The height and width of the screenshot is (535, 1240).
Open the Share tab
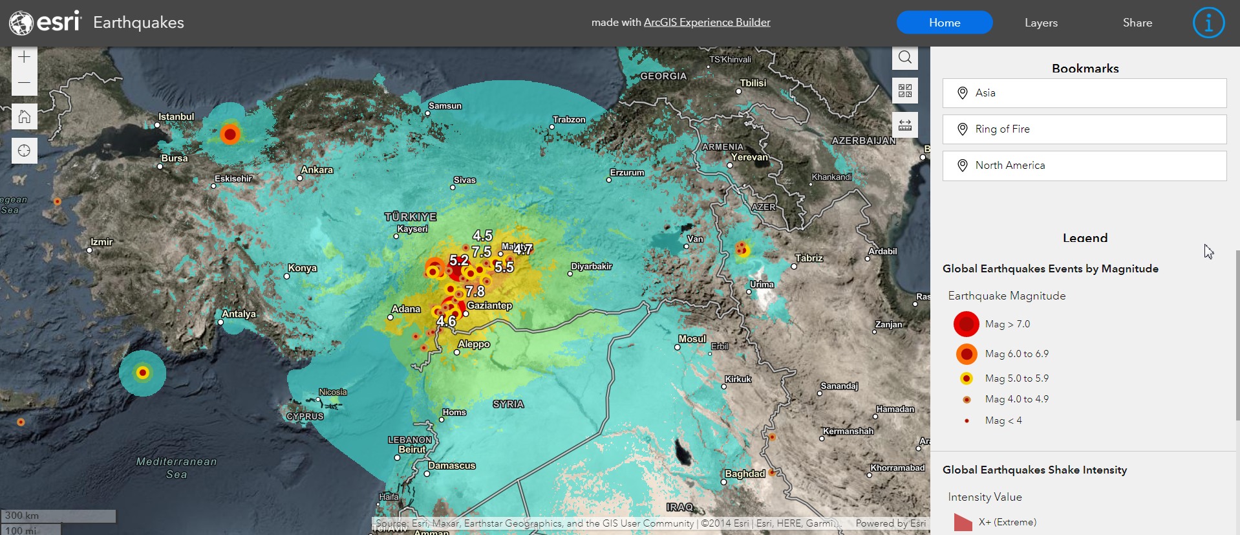[1137, 23]
